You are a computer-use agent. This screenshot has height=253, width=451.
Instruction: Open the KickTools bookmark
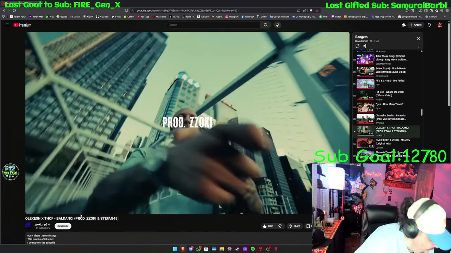coord(103,17)
